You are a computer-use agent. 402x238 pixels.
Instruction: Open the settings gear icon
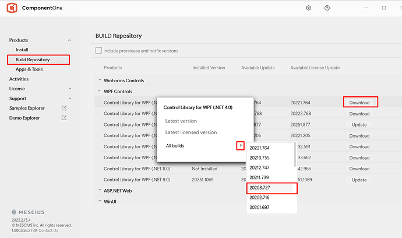tap(309, 8)
